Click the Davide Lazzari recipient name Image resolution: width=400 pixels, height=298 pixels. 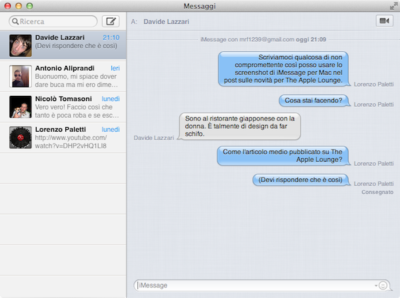click(x=166, y=22)
